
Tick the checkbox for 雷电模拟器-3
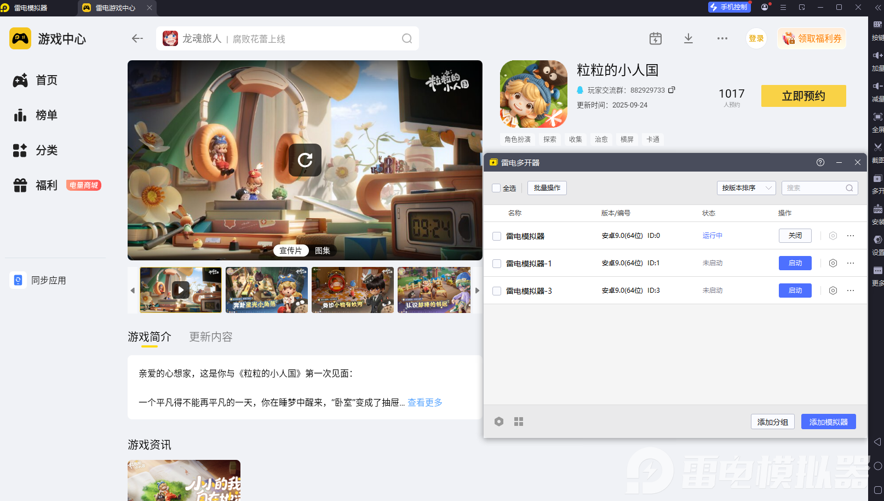click(497, 291)
